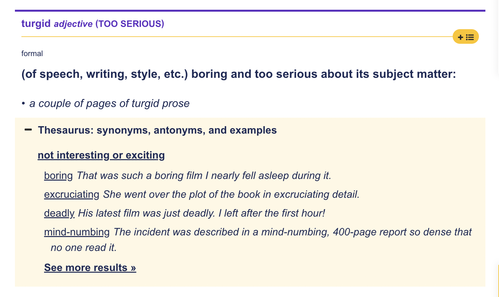Open the 'boring' synonym link
Viewport: 499px width, 297px height.
tap(58, 175)
